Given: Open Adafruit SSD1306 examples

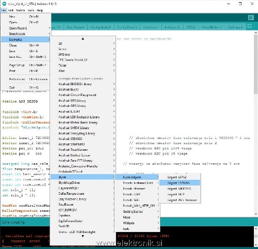Looking at the screenshot, I should 83,139.
